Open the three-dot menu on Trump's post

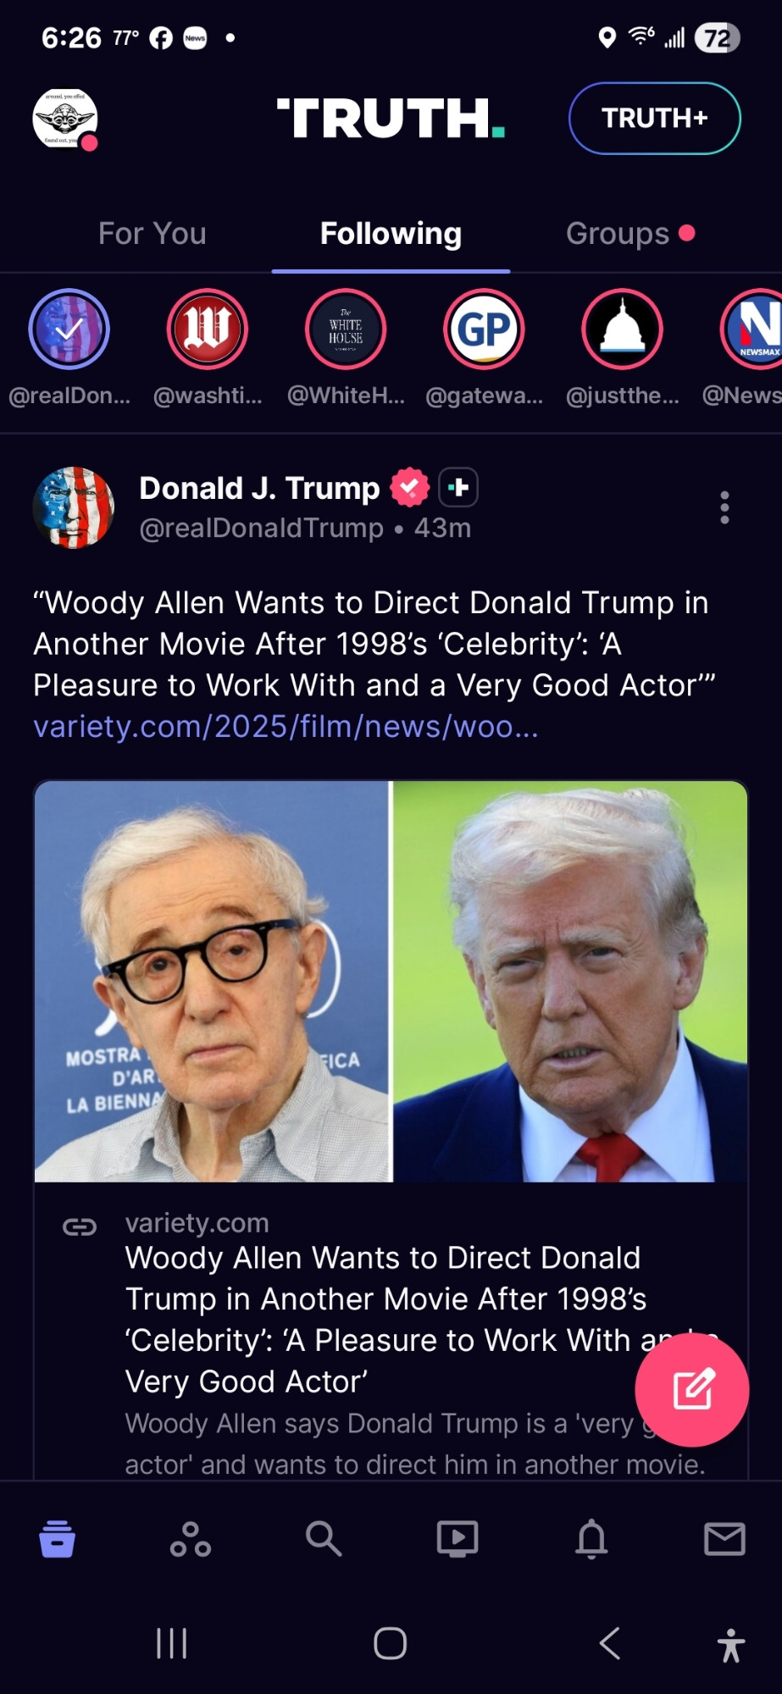tap(724, 507)
